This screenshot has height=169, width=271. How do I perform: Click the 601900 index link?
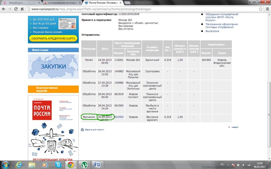pos(119,117)
